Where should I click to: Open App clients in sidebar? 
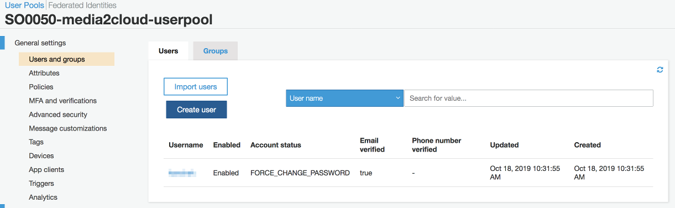[x=46, y=170]
